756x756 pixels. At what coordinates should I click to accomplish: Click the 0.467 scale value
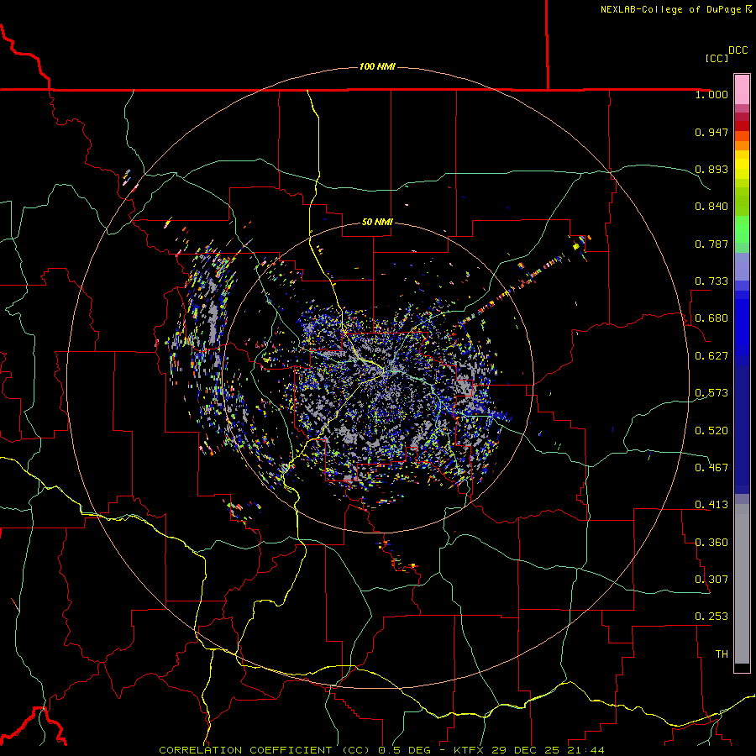pyautogui.click(x=711, y=468)
